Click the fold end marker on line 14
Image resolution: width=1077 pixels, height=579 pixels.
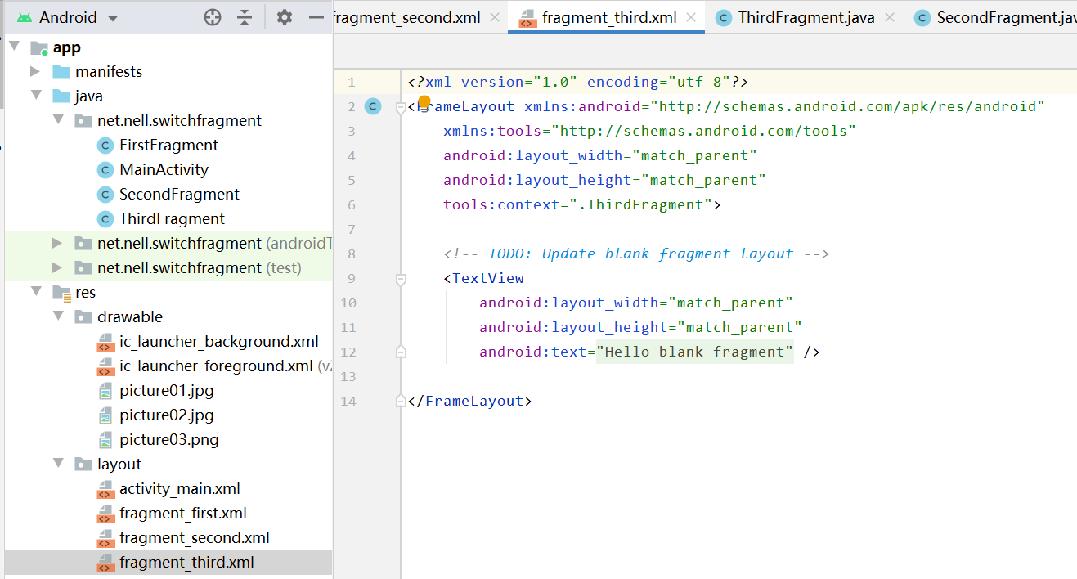point(401,401)
